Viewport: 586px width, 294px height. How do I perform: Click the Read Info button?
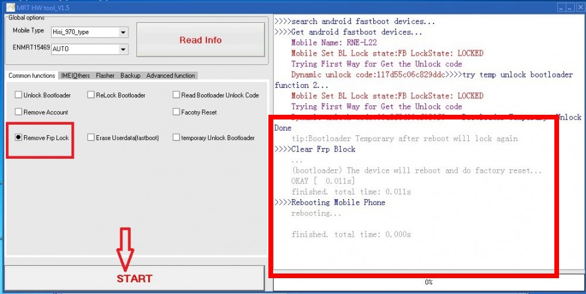pyautogui.click(x=200, y=40)
